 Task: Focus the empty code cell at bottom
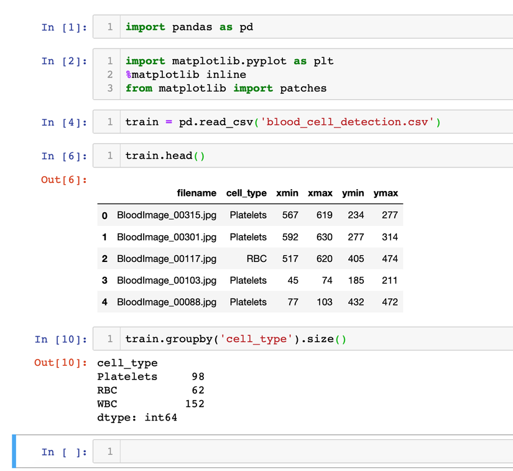(x=311, y=452)
